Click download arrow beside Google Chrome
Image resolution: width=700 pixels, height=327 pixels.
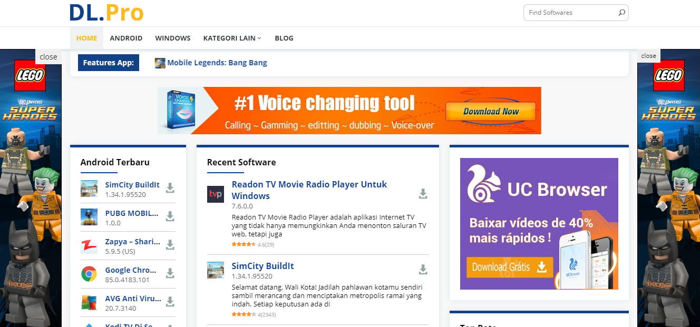[x=170, y=273]
